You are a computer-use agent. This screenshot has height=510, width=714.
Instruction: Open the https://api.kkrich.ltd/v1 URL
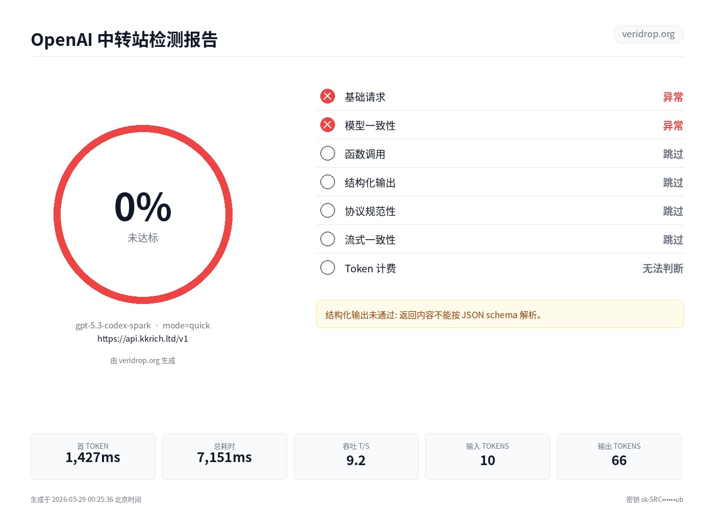143,339
